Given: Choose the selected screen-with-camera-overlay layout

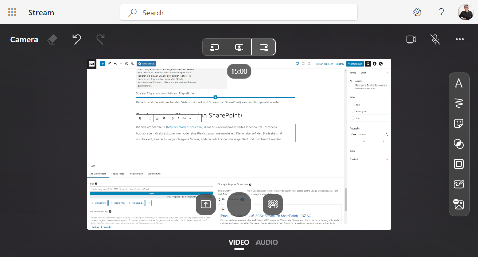Looking at the screenshot, I should 264,47.
